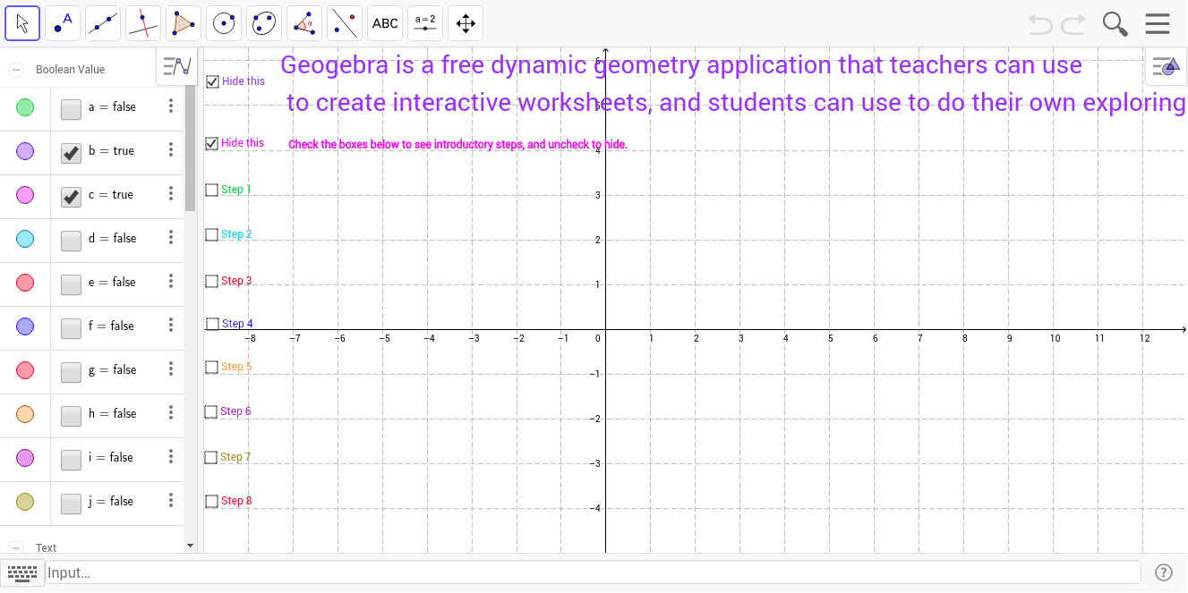The height and width of the screenshot is (593, 1188).
Task: Open the input help question mark
Action: (1164, 572)
